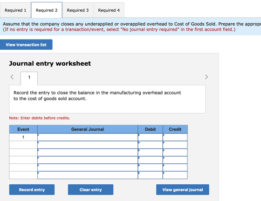
Task: Click the red 'No journal entry required' hint
Action: click(119, 29)
